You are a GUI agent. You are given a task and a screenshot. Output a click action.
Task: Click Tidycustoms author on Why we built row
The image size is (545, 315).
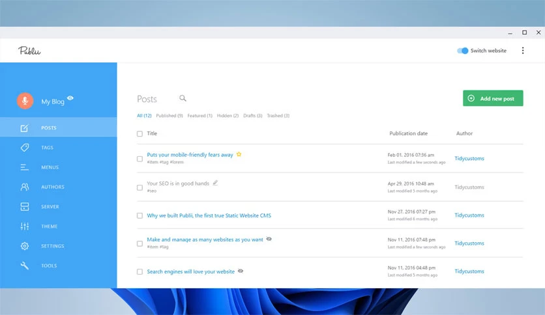(x=469, y=215)
